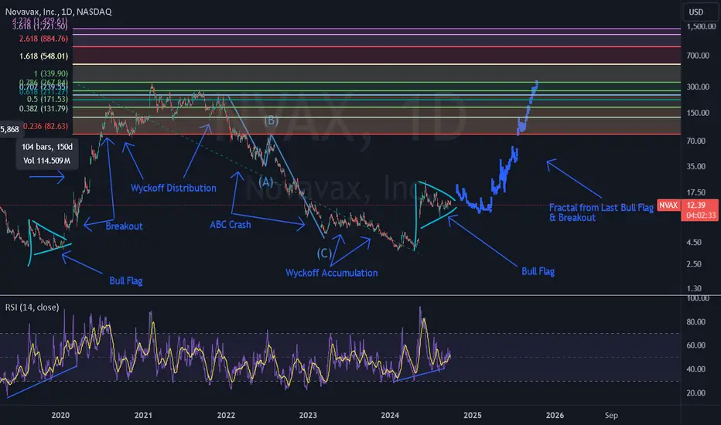Click the 1.30 price scale label
Image resolution: width=721 pixels, height=425 pixels.
pyautogui.click(x=694, y=288)
